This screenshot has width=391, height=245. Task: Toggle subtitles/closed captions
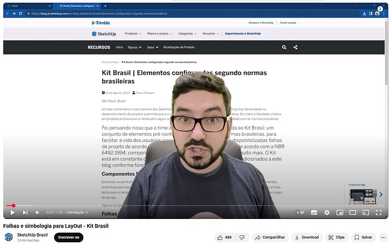314,212
